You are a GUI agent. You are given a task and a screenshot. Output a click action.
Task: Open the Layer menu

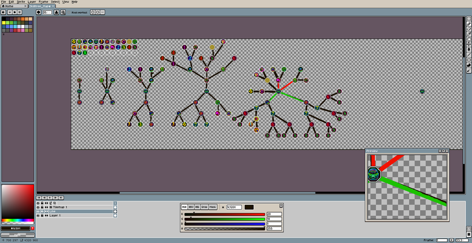(x=32, y=2)
